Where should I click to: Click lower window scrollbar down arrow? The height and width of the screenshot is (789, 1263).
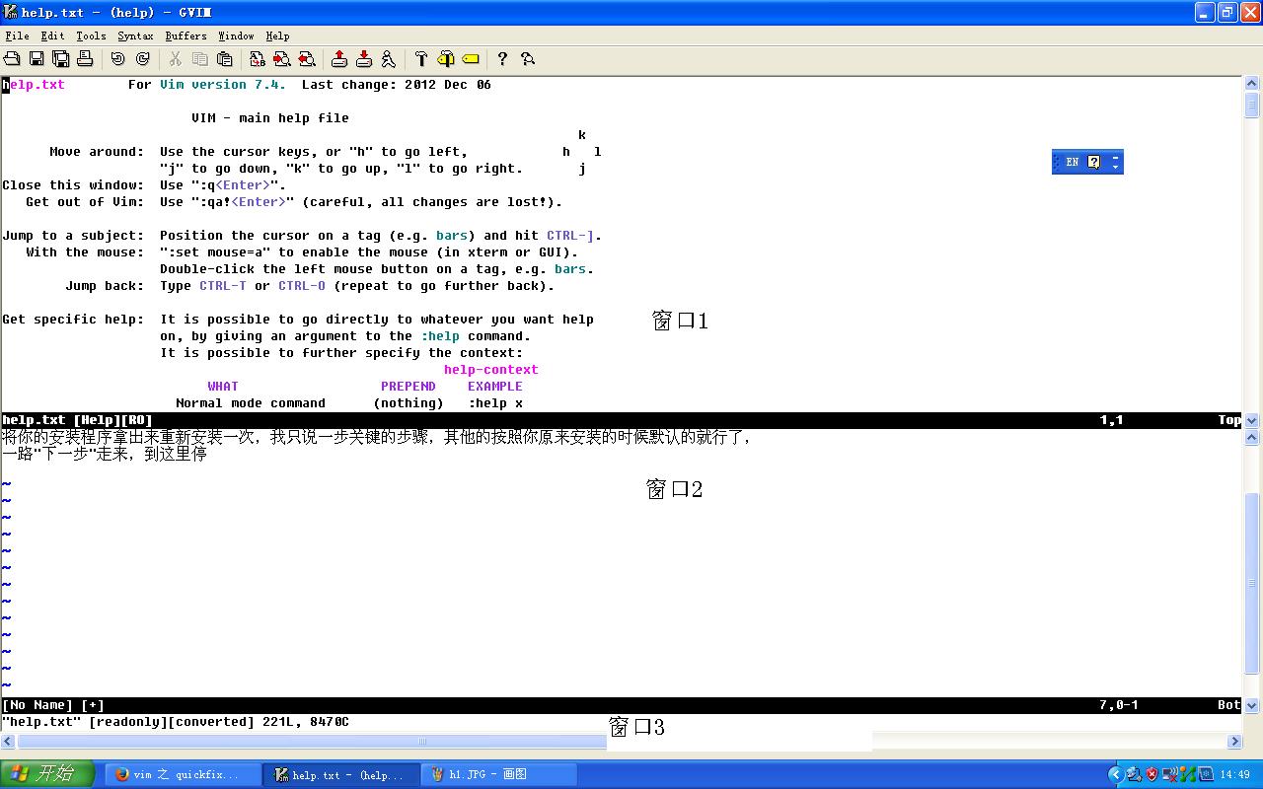(1252, 705)
